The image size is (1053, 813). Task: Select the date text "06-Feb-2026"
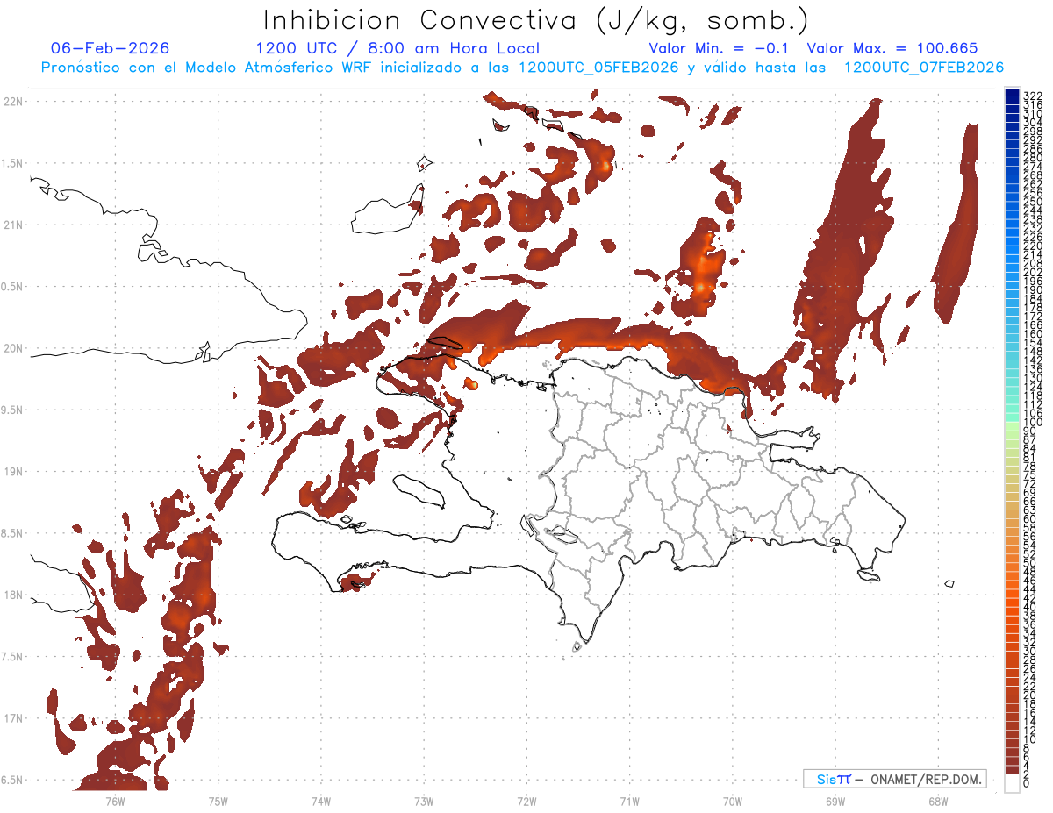(111, 48)
